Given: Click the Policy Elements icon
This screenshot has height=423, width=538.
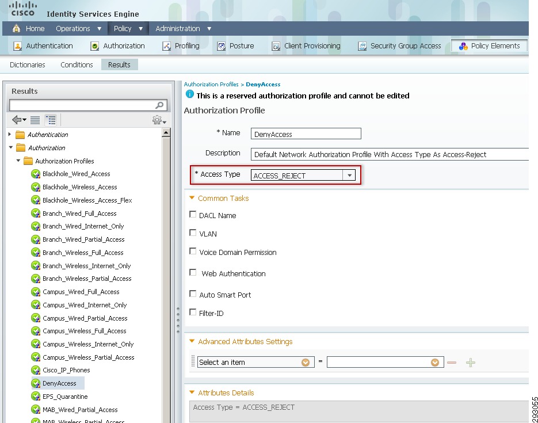Looking at the screenshot, I should coord(463,46).
